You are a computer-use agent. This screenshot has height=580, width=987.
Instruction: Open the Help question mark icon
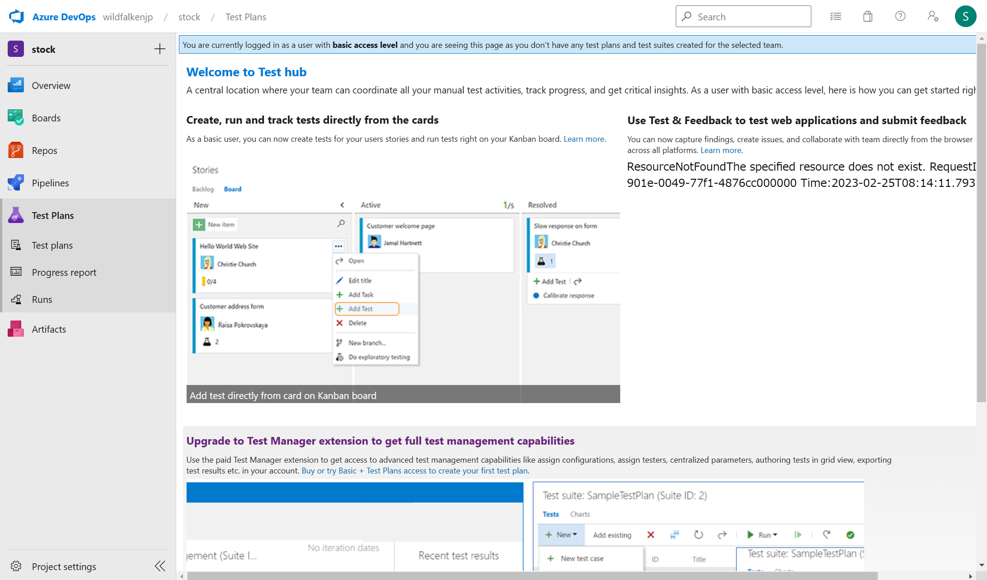[x=900, y=17]
